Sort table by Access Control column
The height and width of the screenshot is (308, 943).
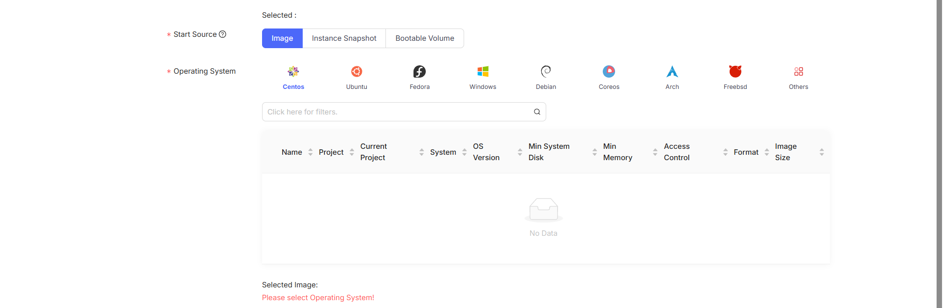[725, 152]
